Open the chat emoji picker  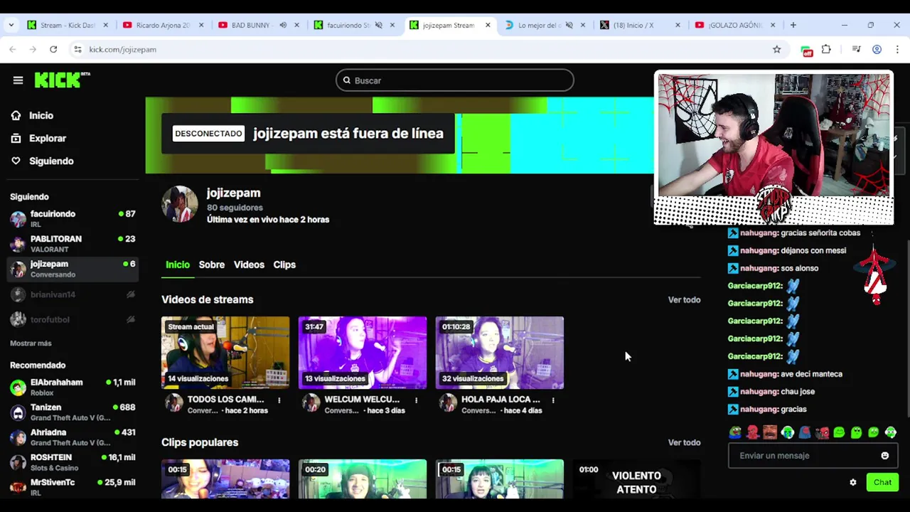pos(885,456)
